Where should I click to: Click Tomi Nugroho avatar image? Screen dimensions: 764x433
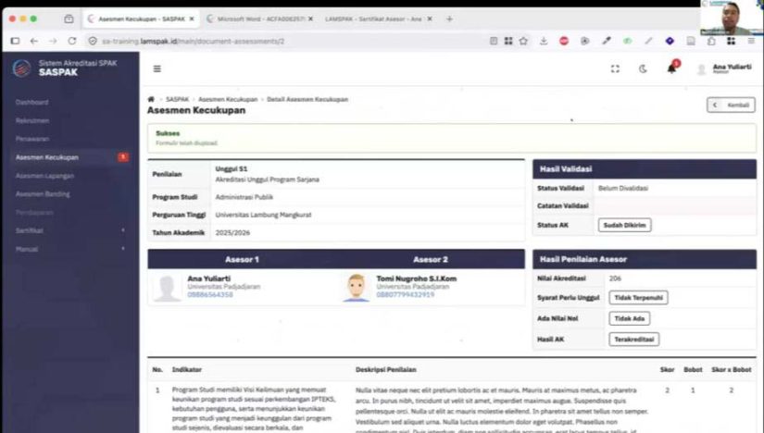pos(357,288)
